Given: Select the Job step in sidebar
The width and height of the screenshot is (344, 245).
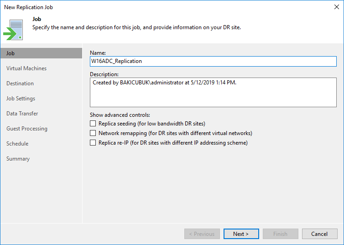Looking at the screenshot, I should 41,53.
